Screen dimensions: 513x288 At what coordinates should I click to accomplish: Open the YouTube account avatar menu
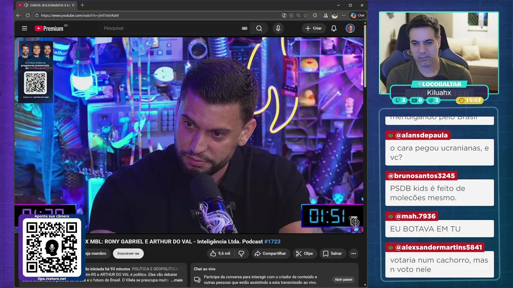(x=350, y=28)
